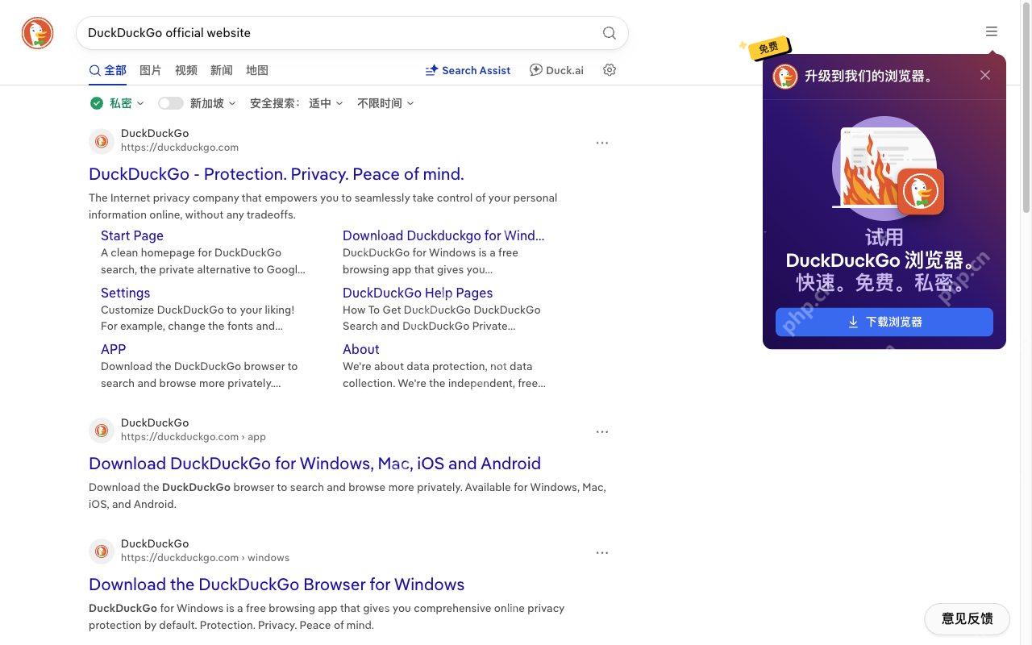Open more options for the duckduckgo.com result
The height and width of the screenshot is (645, 1032).
tap(602, 143)
